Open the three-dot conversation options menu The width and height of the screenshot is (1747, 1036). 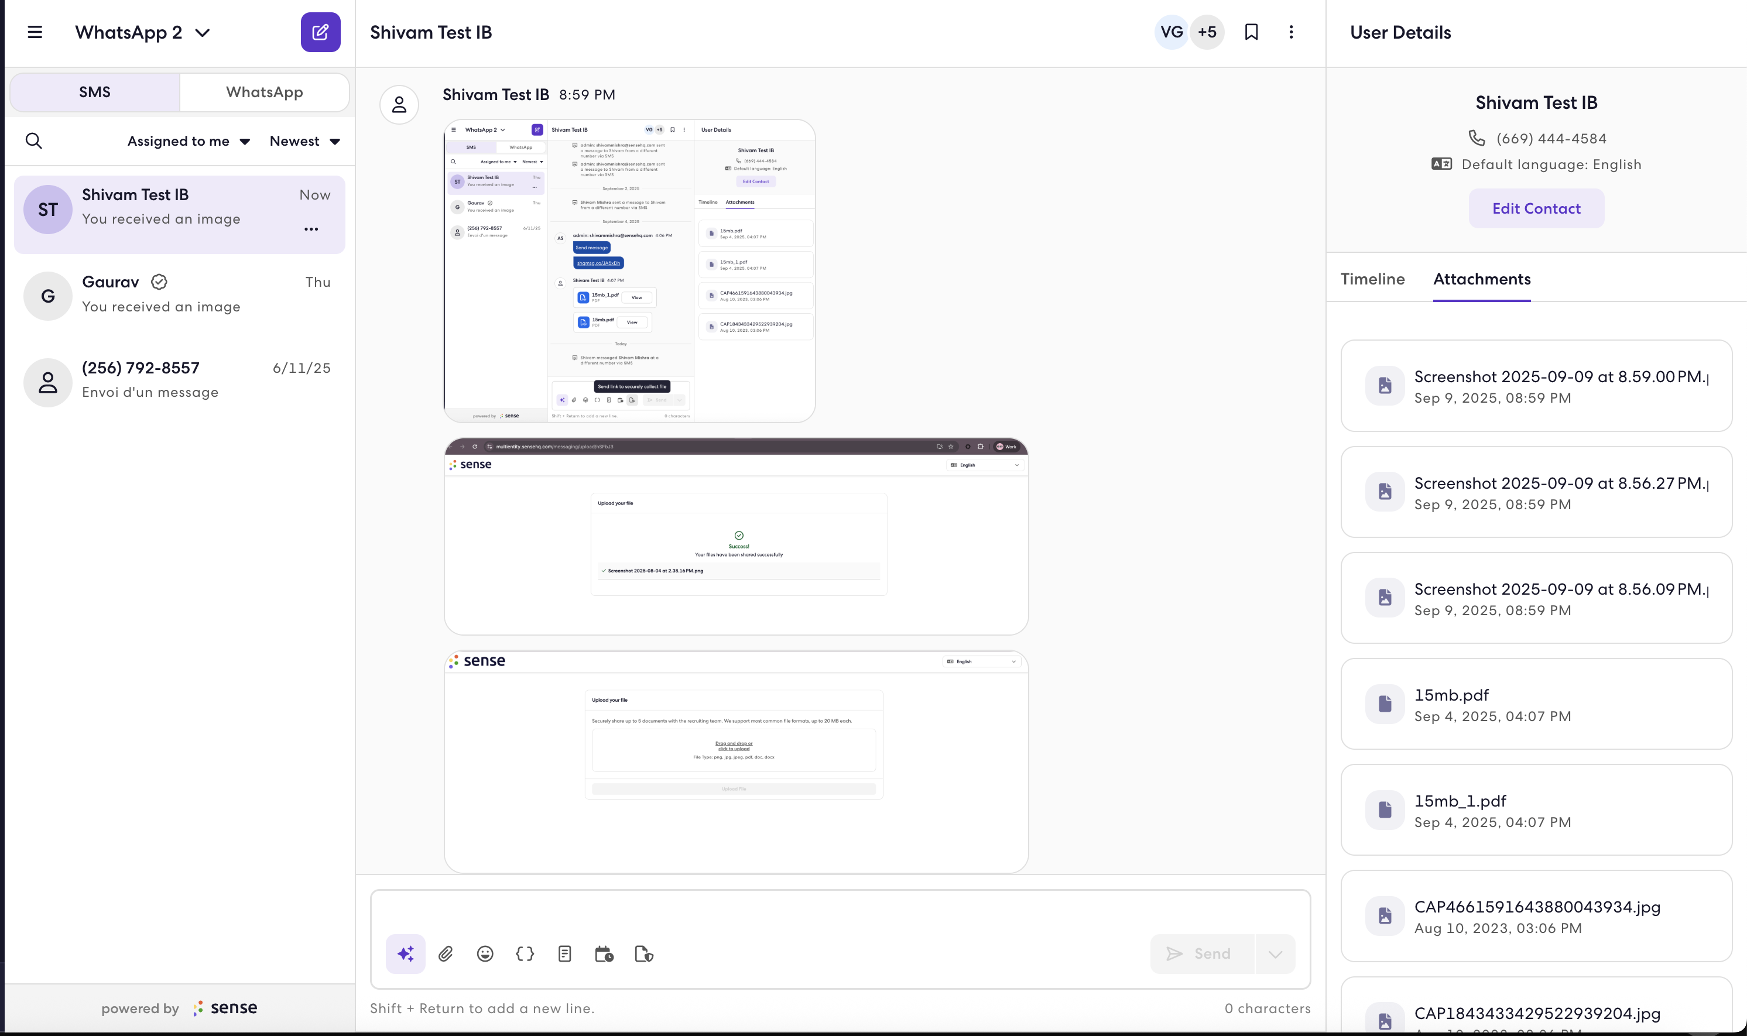(1291, 32)
